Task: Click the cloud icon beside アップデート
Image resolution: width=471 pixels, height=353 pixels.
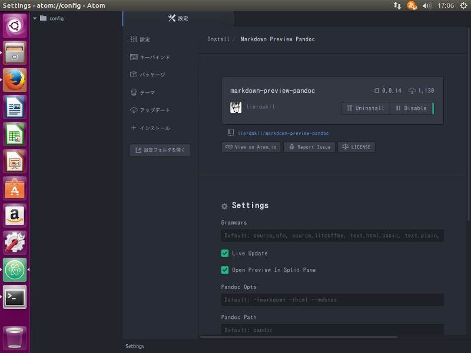Action: click(134, 110)
